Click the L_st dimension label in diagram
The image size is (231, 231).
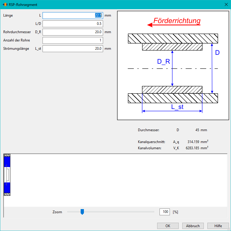(177, 107)
